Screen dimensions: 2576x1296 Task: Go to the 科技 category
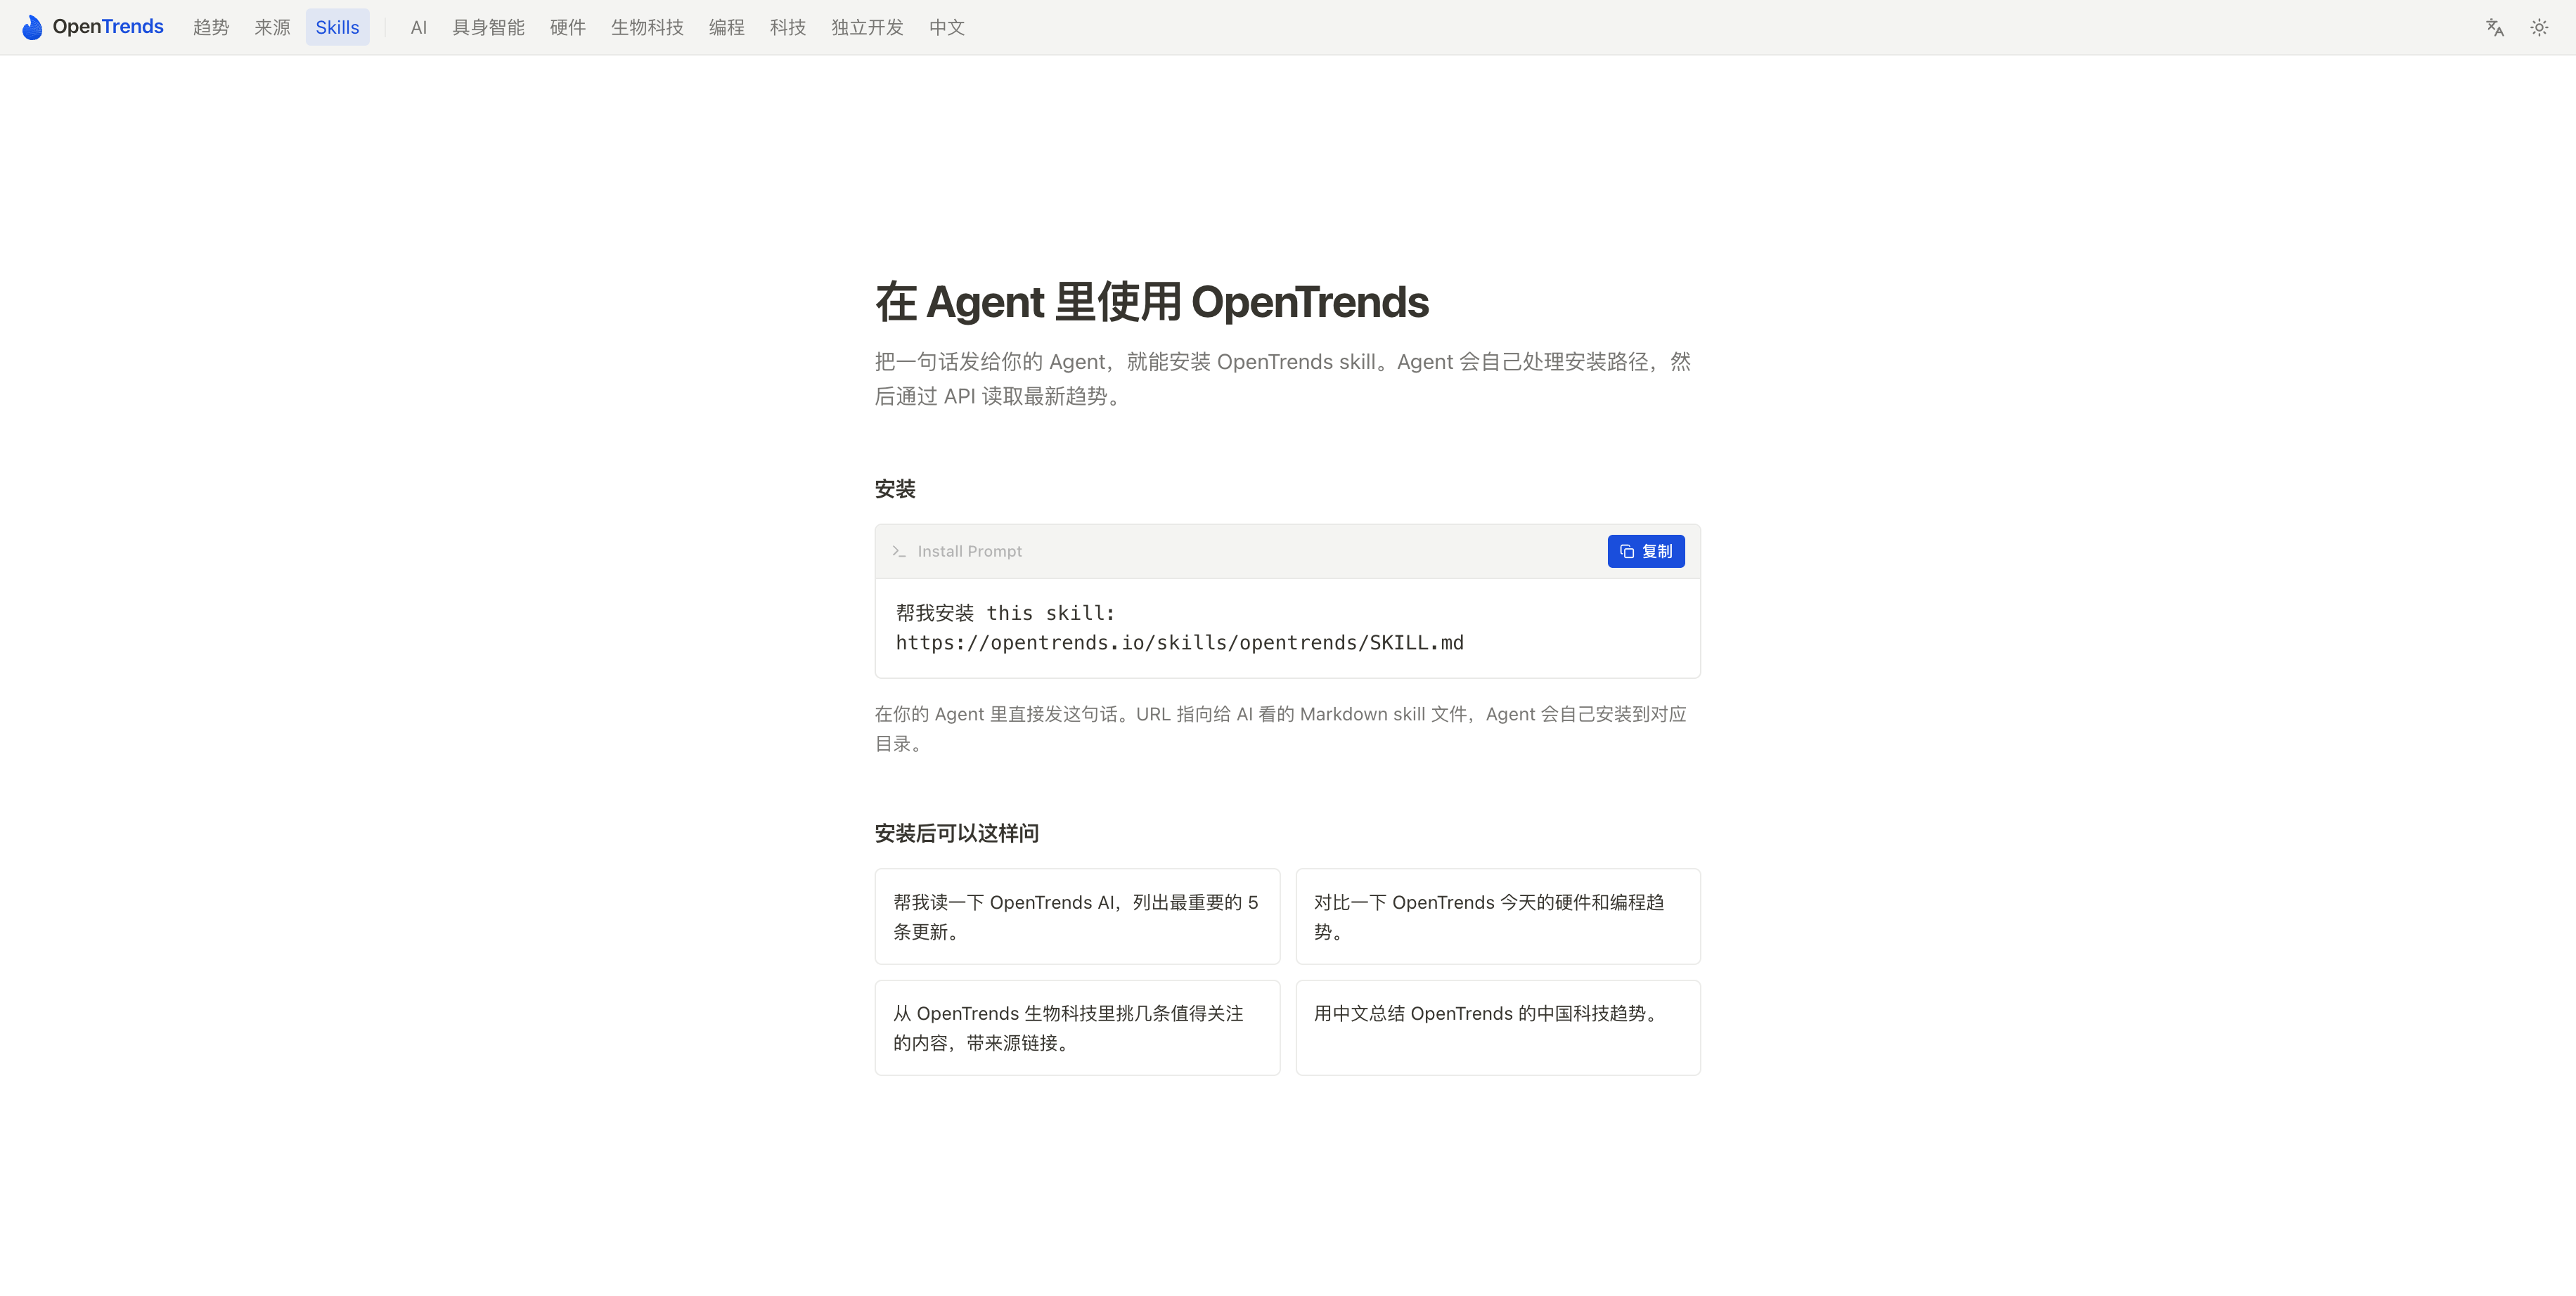788,27
